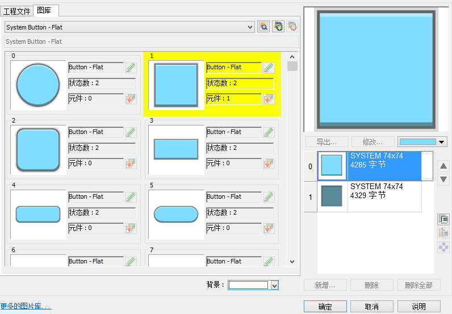Click pencil edit icon for picture 3

click(269, 132)
